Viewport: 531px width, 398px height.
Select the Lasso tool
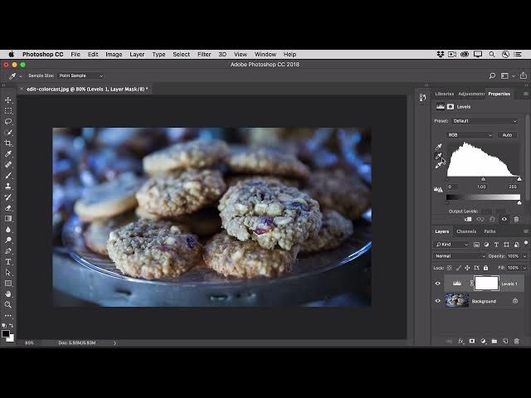tap(8, 122)
